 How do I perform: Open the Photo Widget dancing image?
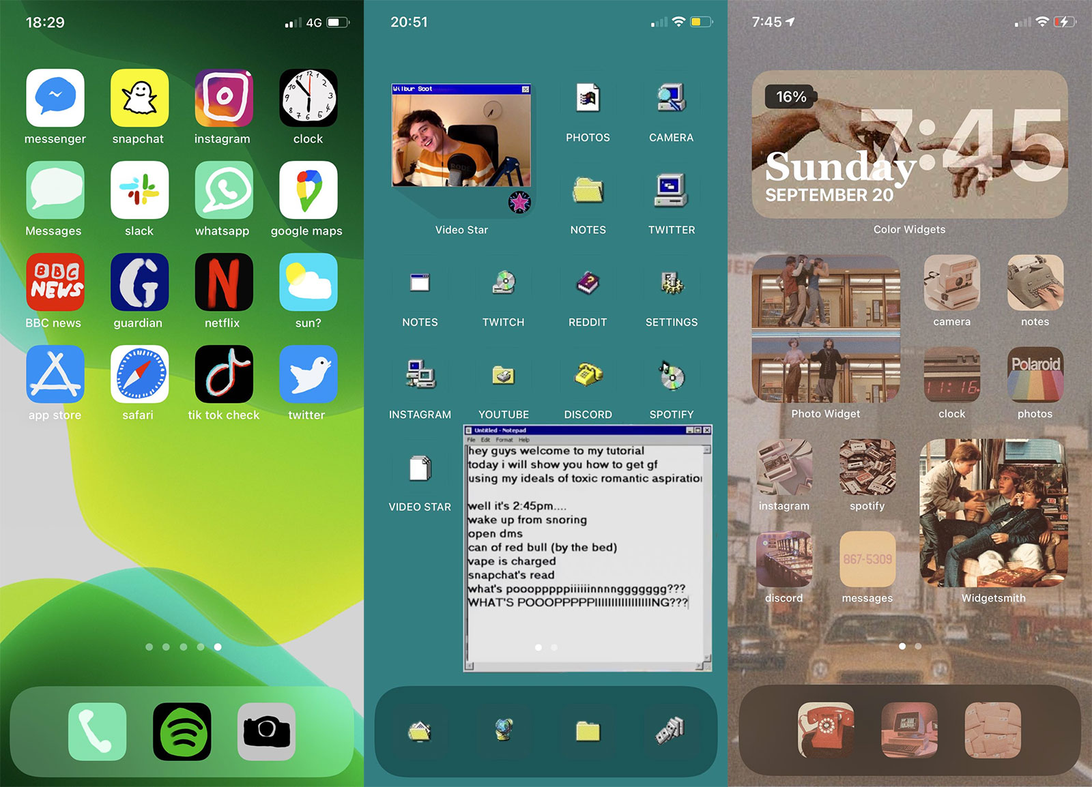coord(826,329)
